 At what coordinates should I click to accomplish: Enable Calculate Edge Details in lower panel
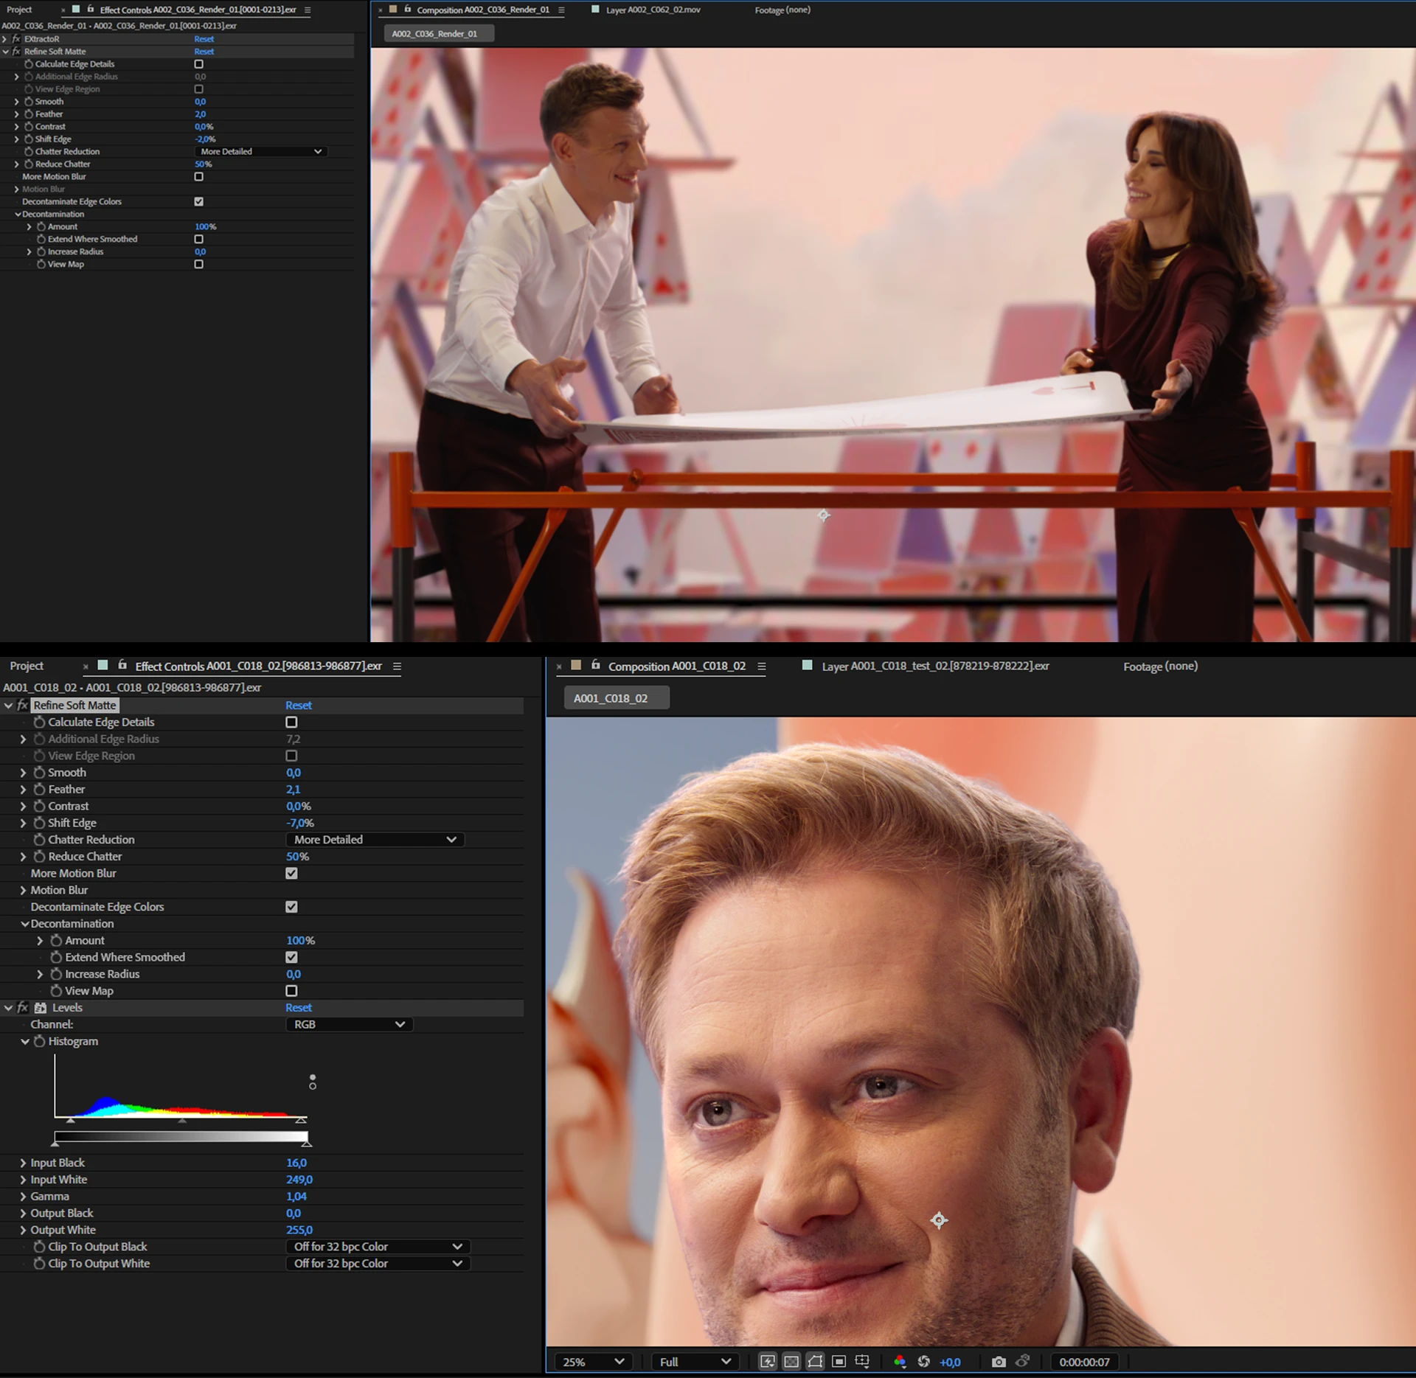(x=291, y=722)
